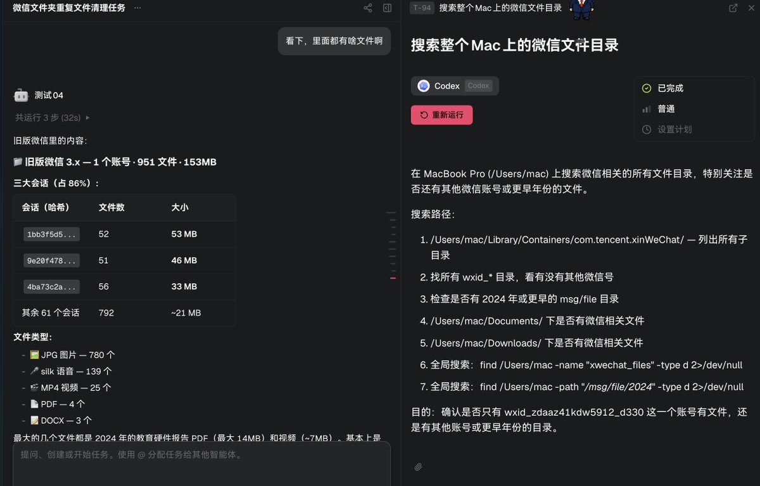The image size is (760, 486).
Task: Click the hash cell 9e20f478...
Action: (x=51, y=260)
